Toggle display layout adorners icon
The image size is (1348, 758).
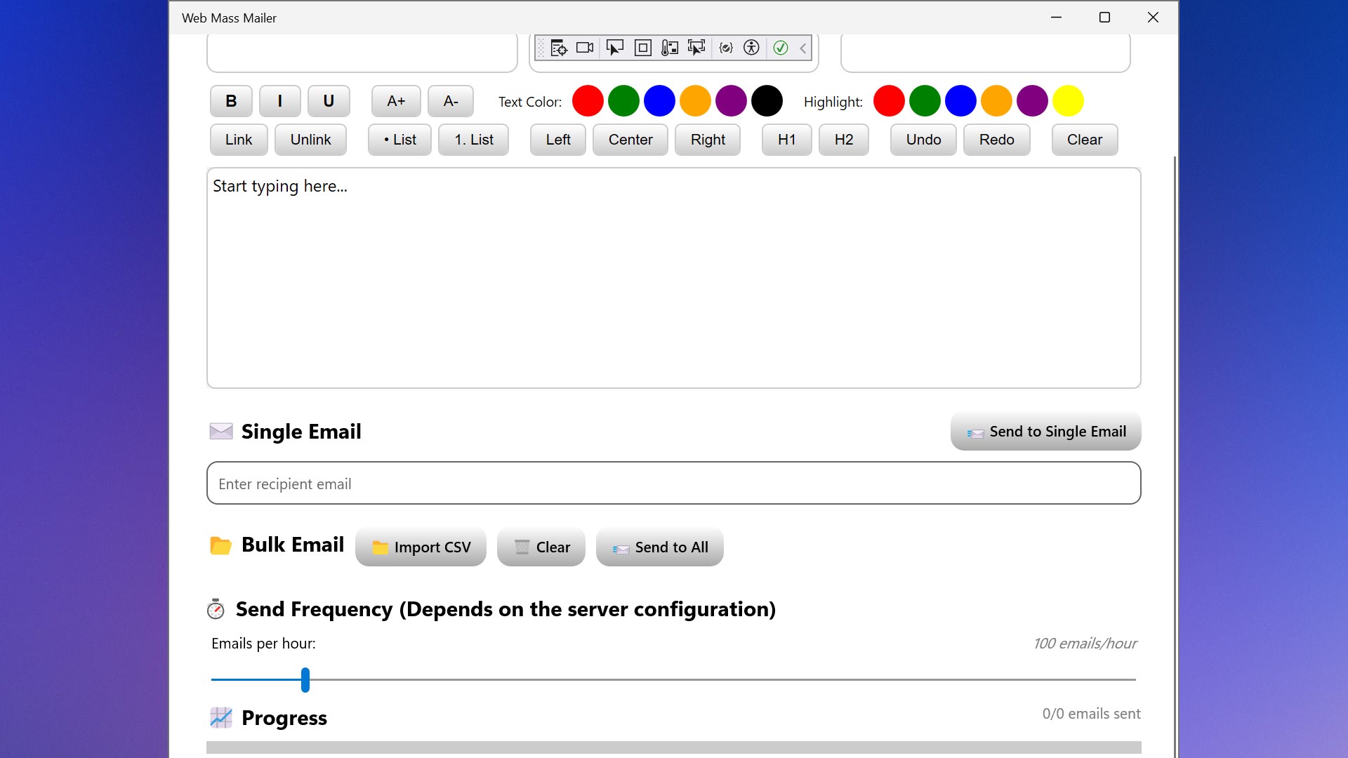(642, 48)
